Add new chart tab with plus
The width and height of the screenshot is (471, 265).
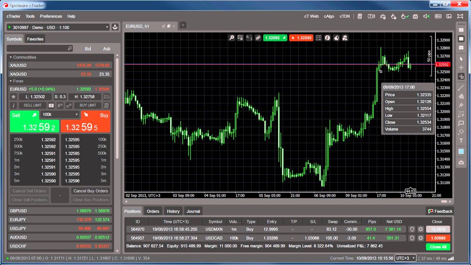[x=183, y=25]
